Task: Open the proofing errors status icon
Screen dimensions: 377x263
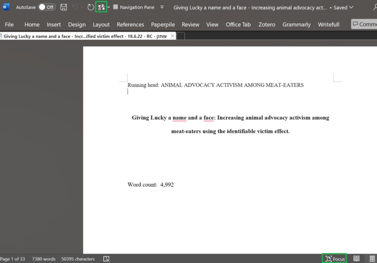Action: pyautogui.click(x=106, y=259)
